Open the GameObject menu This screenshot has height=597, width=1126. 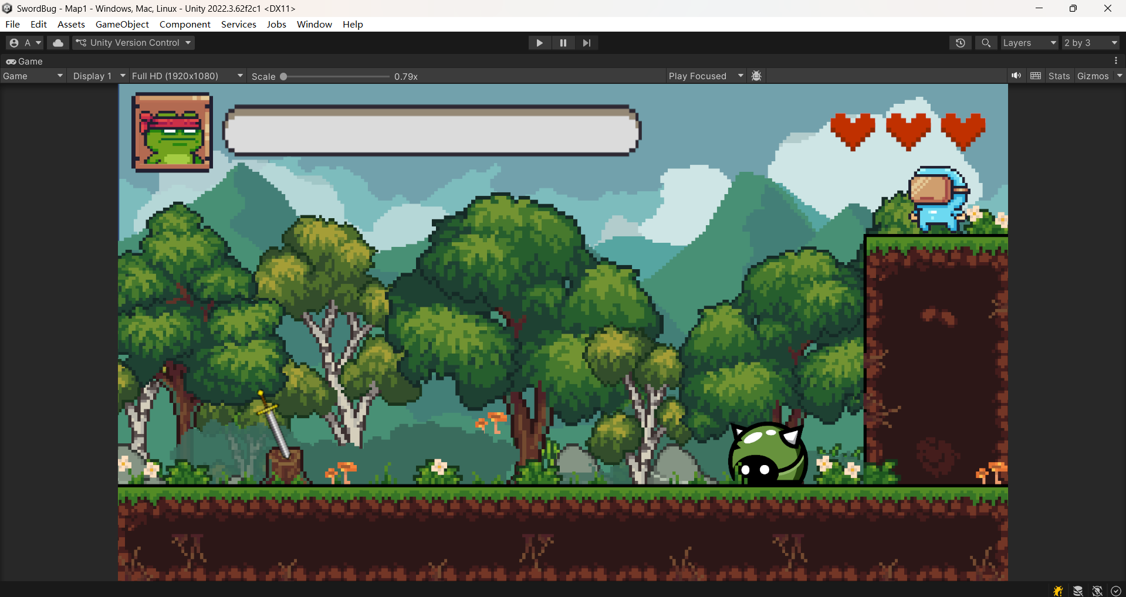click(x=122, y=24)
